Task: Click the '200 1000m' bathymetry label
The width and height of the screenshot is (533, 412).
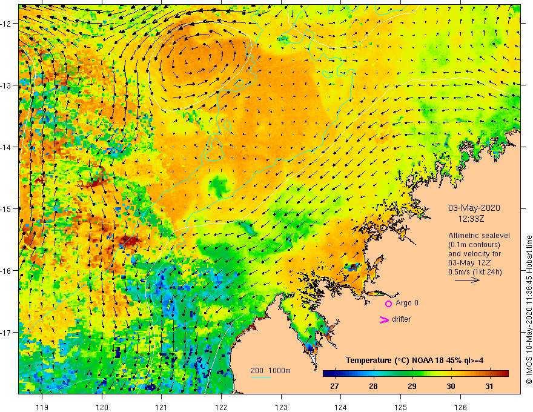Action: click(271, 371)
